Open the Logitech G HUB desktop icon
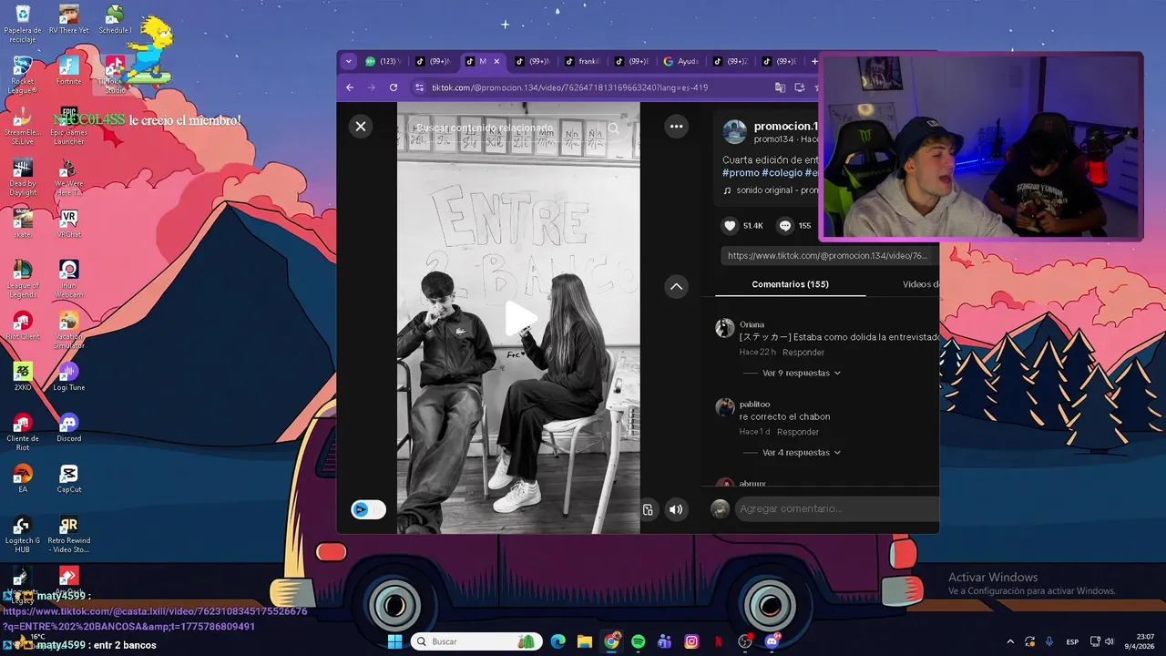The image size is (1166, 656). tap(23, 535)
